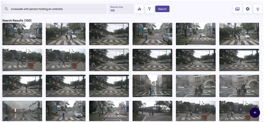Open first-row thumbnail with large white car at right edge
The height and width of the screenshot is (122, 264).
(x=152, y=34)
